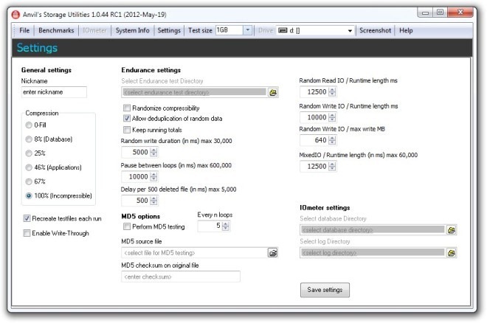Expand the Drive selection dropdown
This screenshot has height=323, width=487.
point(350,30)
